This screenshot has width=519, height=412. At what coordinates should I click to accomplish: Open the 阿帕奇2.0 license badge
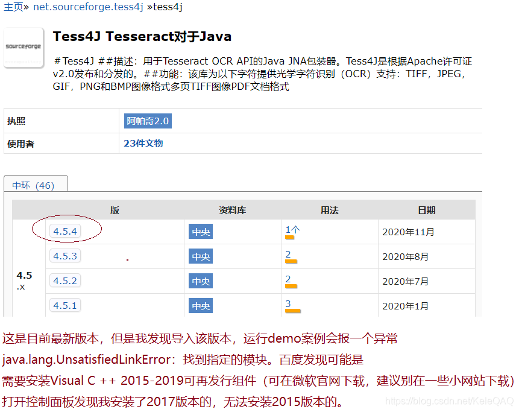(x=148, y=121)
